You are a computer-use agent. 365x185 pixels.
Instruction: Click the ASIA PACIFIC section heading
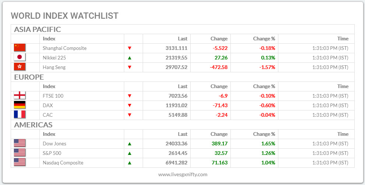click(38, 29)
